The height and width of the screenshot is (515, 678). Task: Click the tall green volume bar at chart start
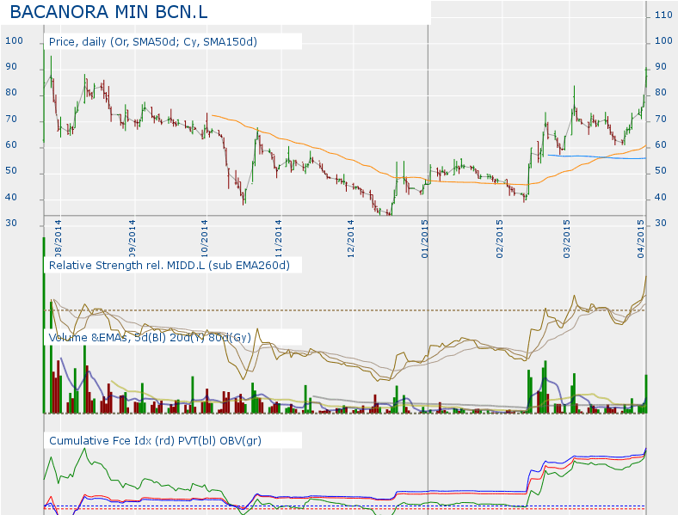[x=44, y=325]
